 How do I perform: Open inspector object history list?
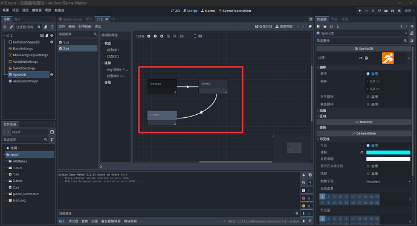[412, 27]
